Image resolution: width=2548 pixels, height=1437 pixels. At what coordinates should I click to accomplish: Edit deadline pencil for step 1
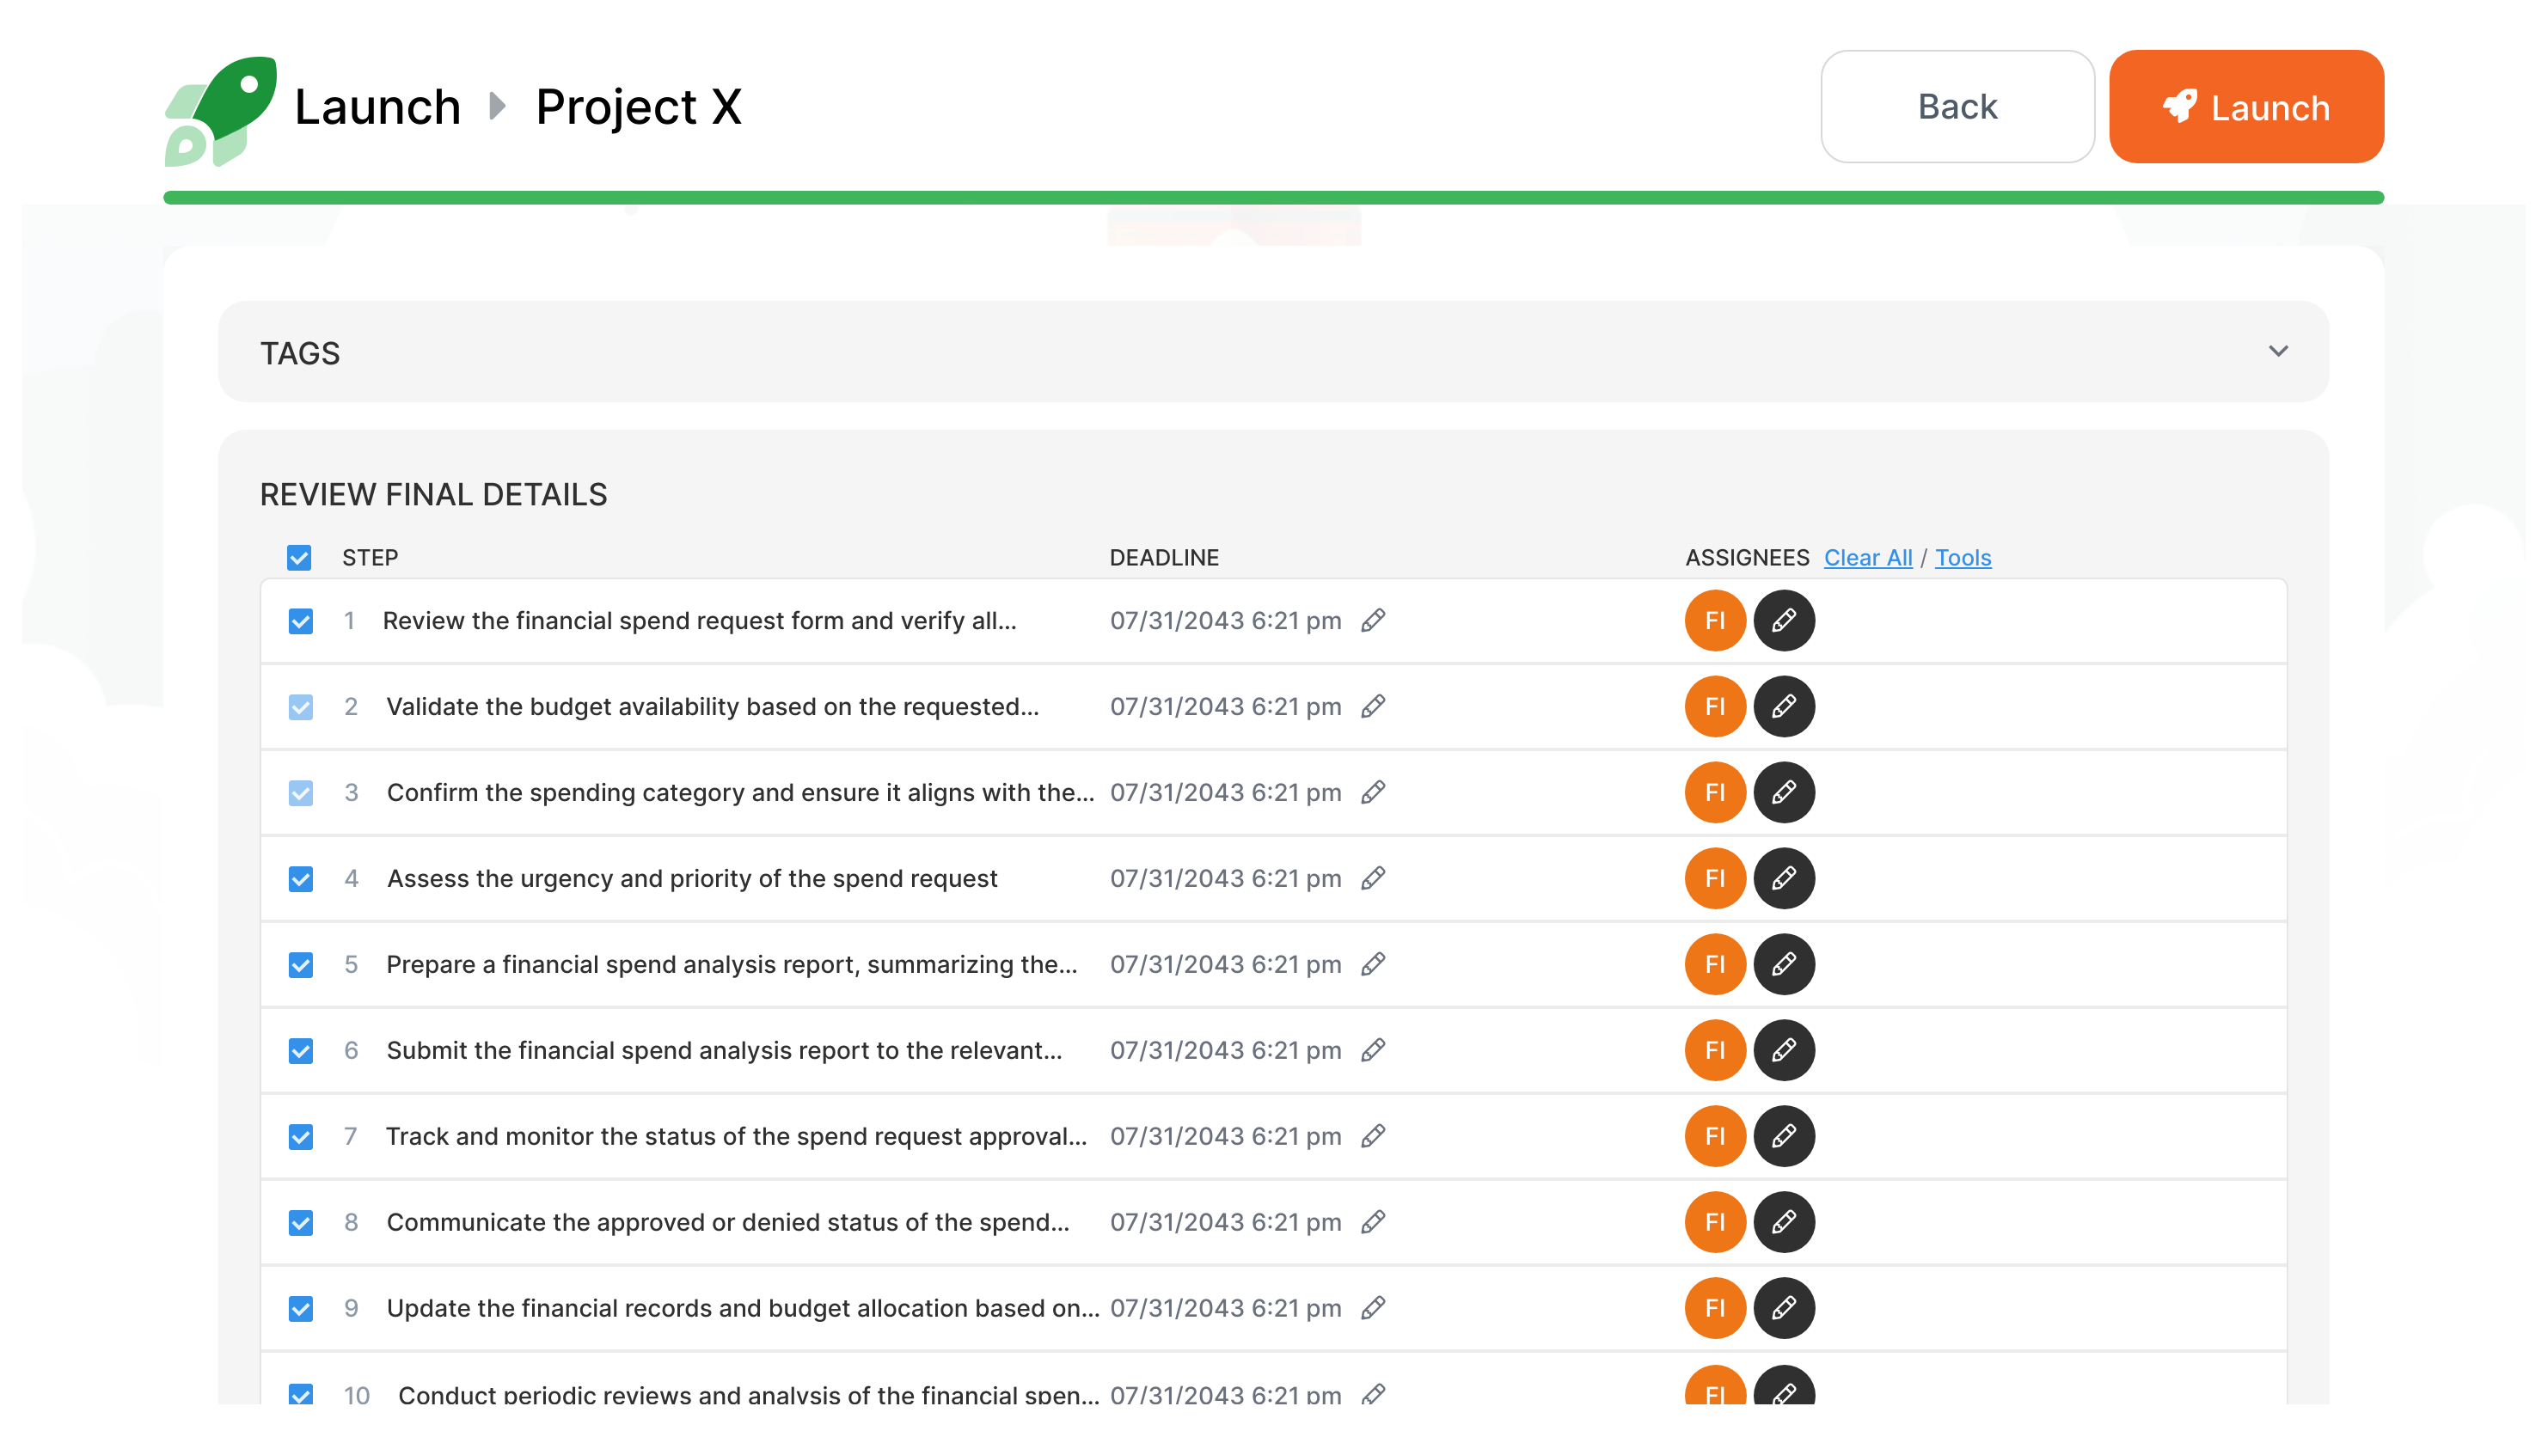point(1373,621)
